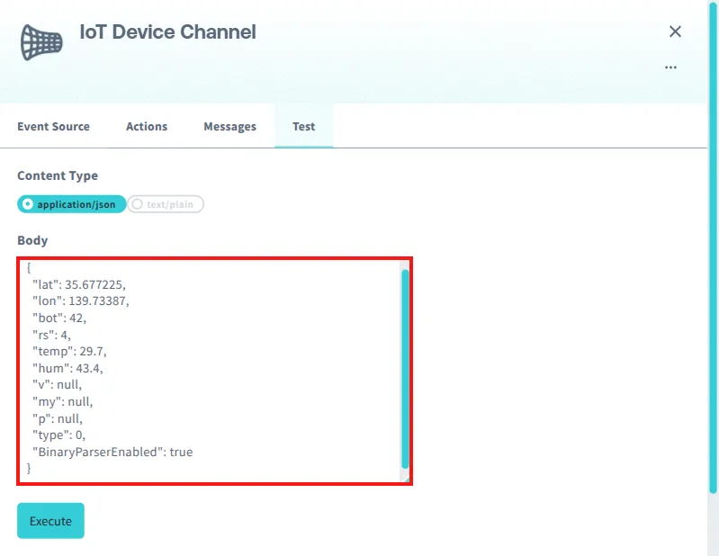The image size is (719, 556).
Task: Click the body textarea corner grip handle
Action: [x=405, y=479]
